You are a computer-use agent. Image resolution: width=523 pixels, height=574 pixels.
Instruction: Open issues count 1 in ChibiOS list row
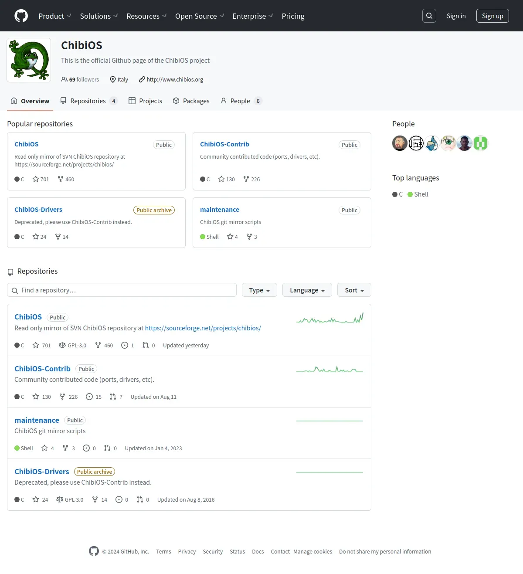127,345
